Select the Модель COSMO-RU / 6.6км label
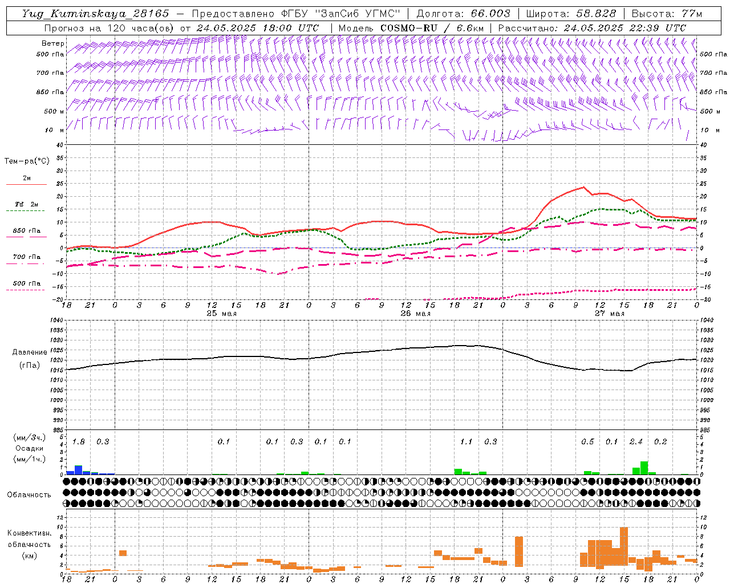Screen dimensions: 730x584 pyautogui.click(x=411, y=28)
